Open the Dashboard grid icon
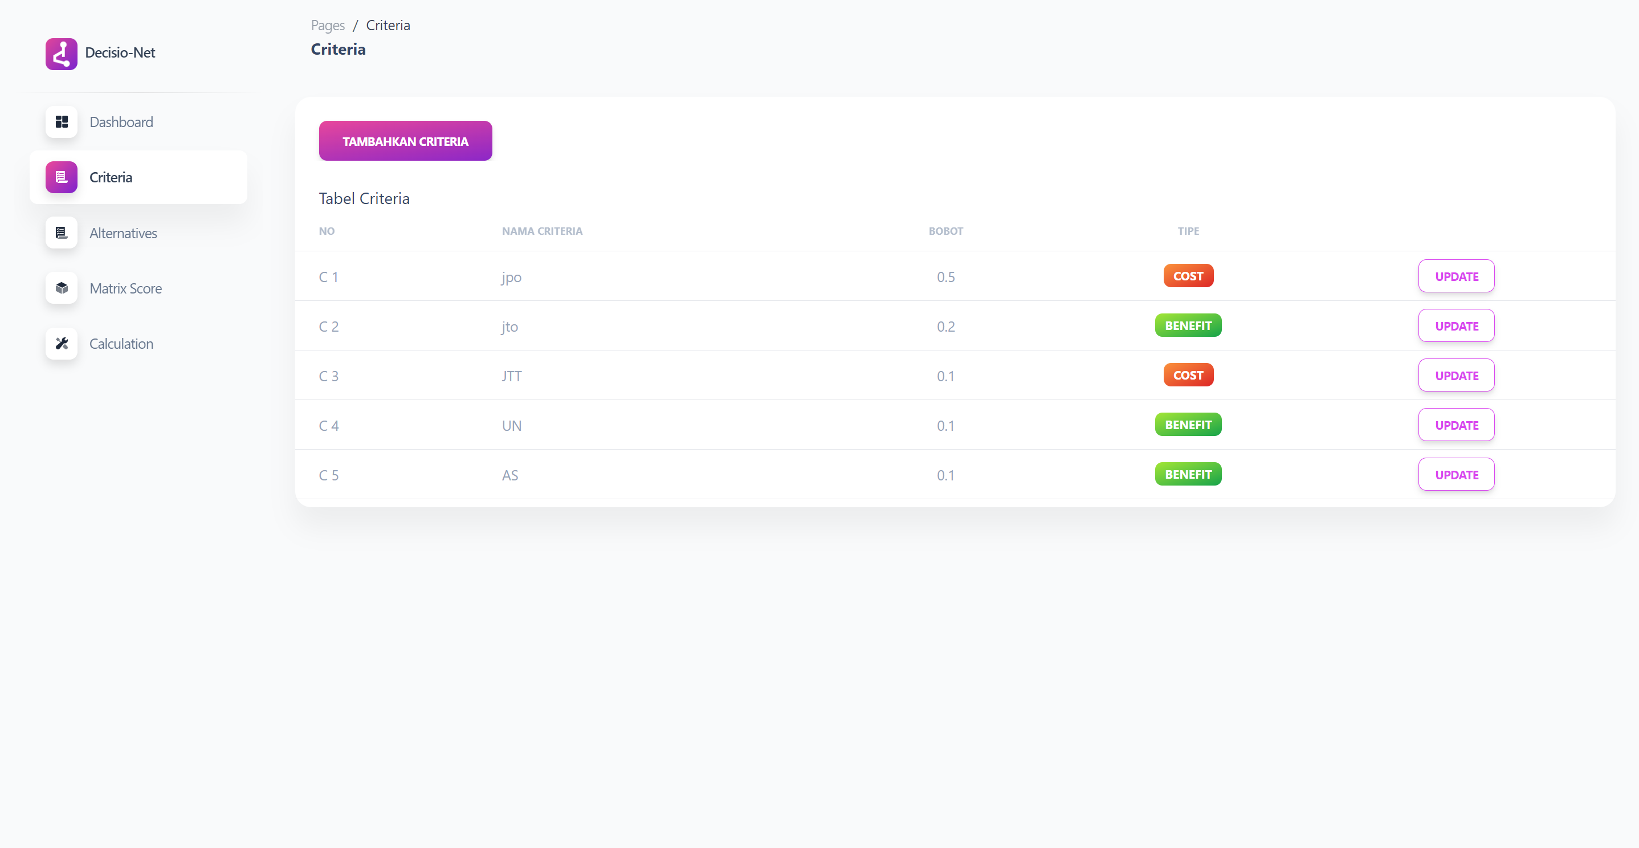This screenshot has height=848, width=1639. click(x=61, y=121)
